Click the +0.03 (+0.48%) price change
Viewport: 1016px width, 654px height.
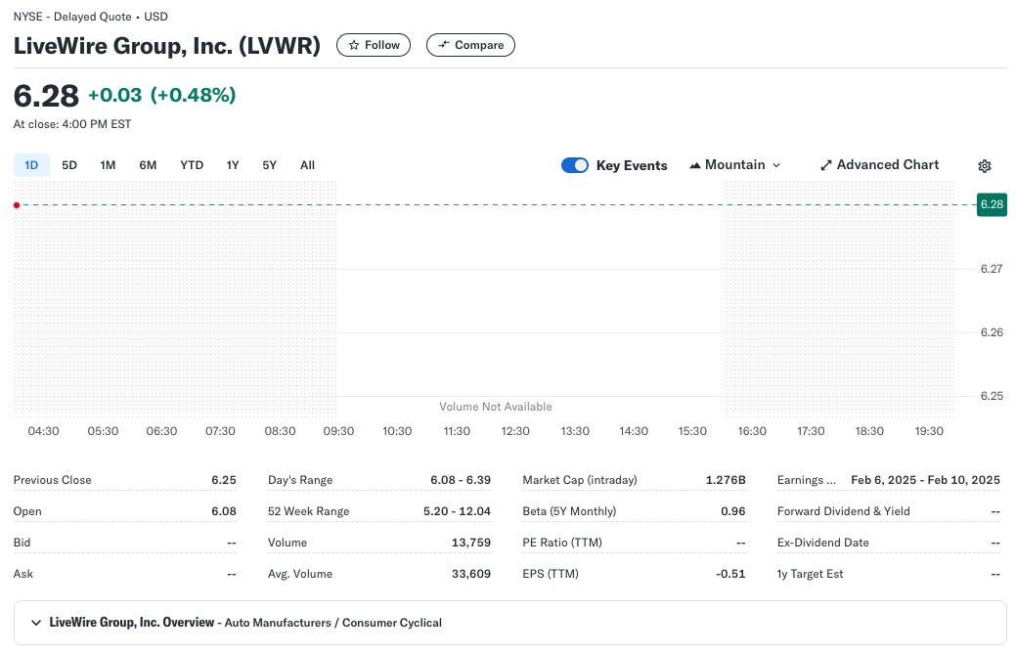(x=162, y=95)
